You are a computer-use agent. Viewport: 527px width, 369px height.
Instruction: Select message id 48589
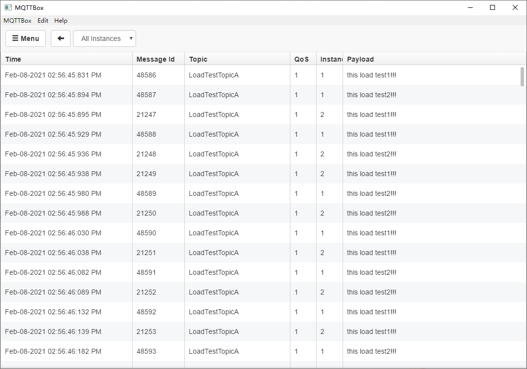[x=146, y=193]
